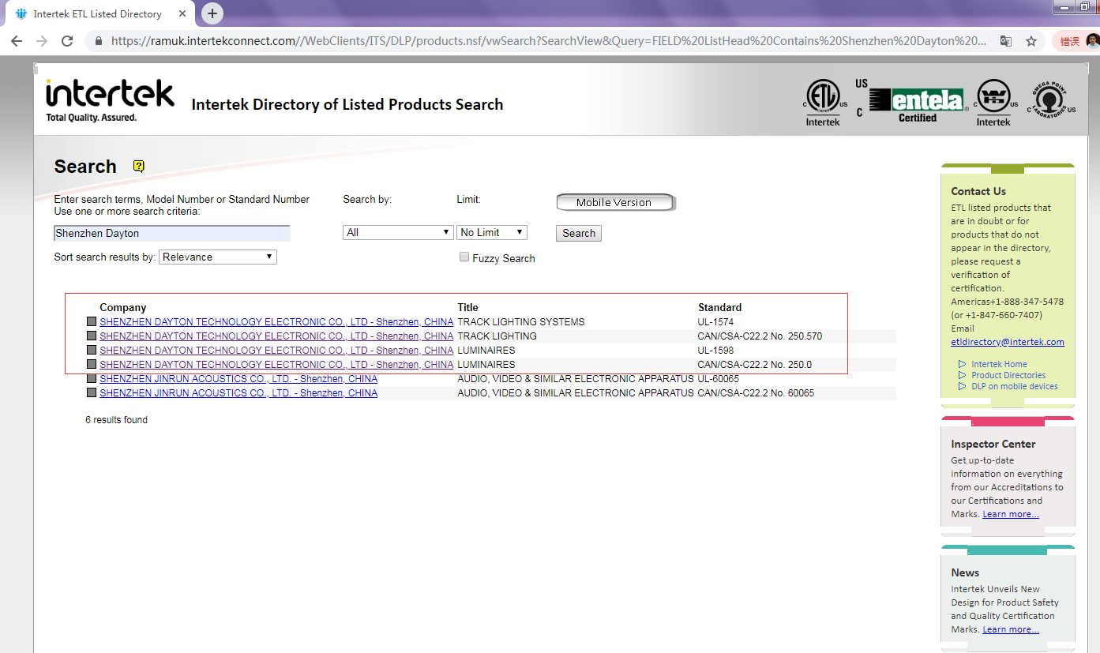
Task: Click gray square icon beside UL-60065 row
Action: pos(91,378)
